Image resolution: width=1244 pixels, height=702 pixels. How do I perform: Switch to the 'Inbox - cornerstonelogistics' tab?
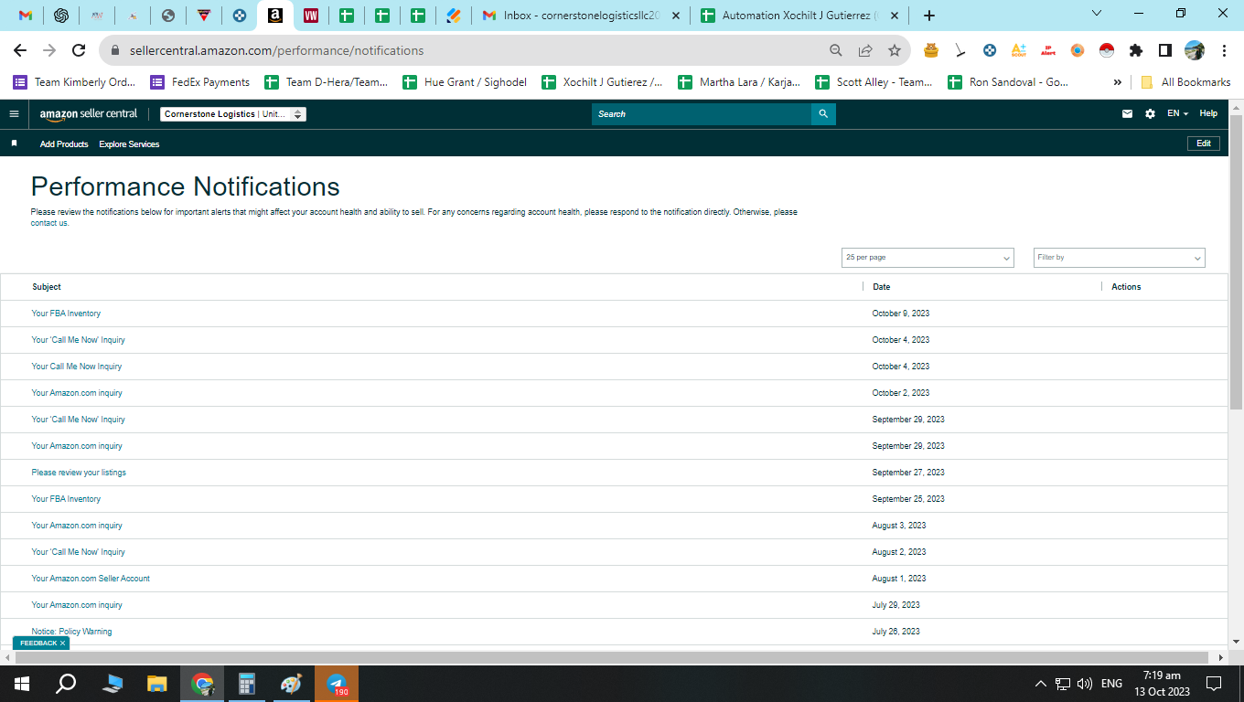coord(580,16)
